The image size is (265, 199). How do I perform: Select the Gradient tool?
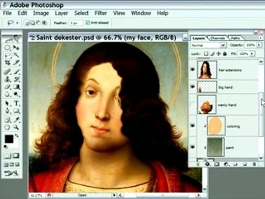(17, 87)
